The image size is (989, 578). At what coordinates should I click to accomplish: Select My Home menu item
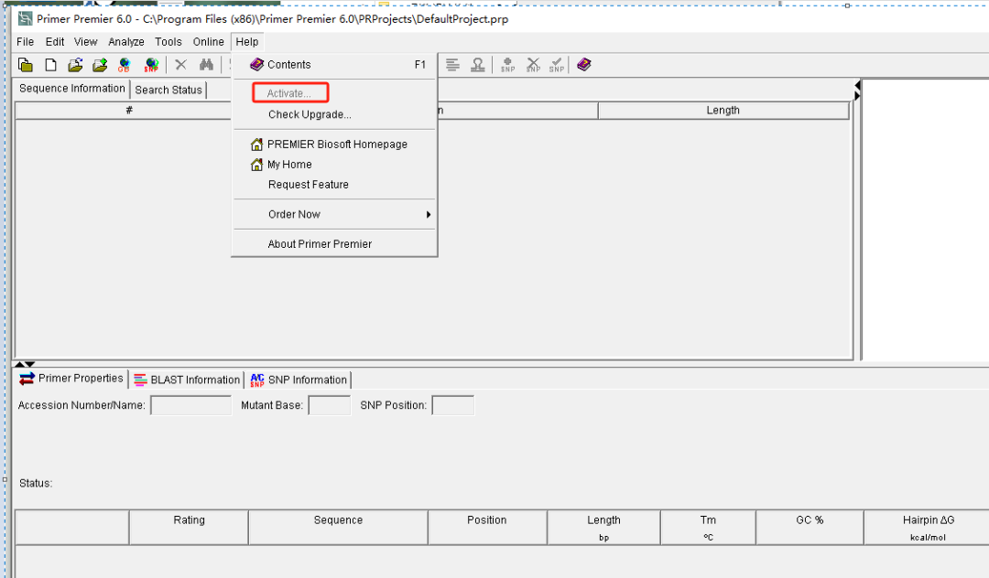pyautogui.click(x=334, y=165)
